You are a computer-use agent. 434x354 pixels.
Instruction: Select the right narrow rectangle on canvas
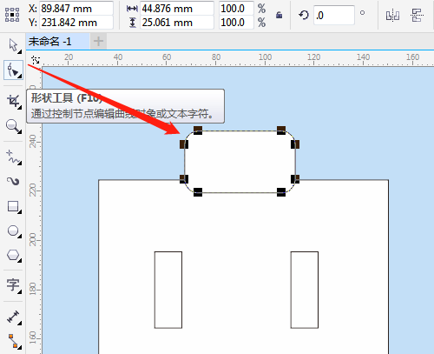coord(305,290)
